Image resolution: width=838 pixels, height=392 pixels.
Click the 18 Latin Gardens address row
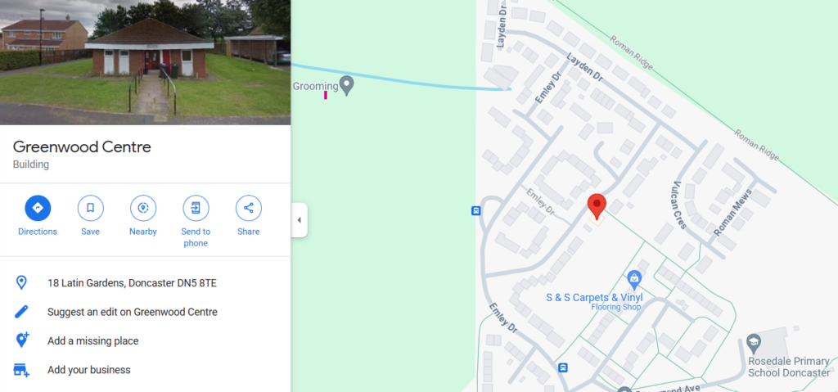(x=146, y=283)
